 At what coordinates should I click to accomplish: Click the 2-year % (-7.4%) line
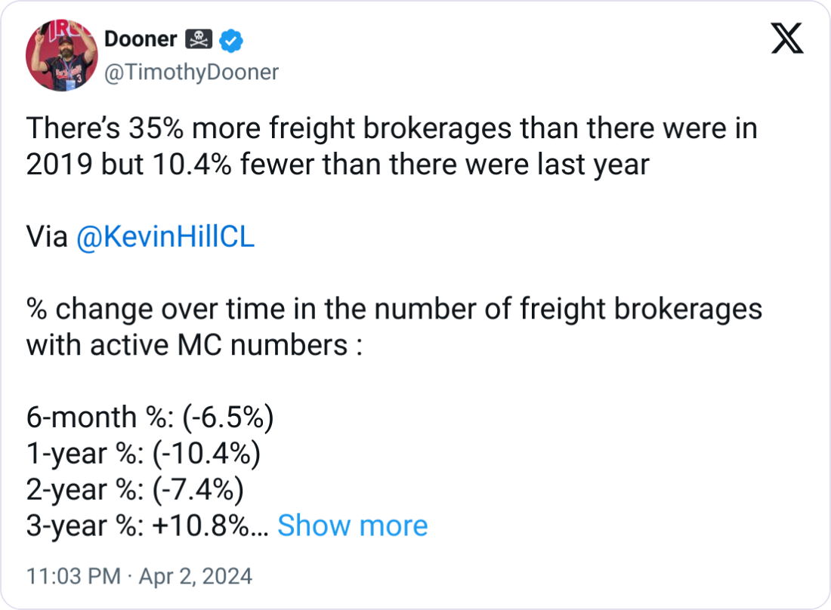(x=134, y=489)
